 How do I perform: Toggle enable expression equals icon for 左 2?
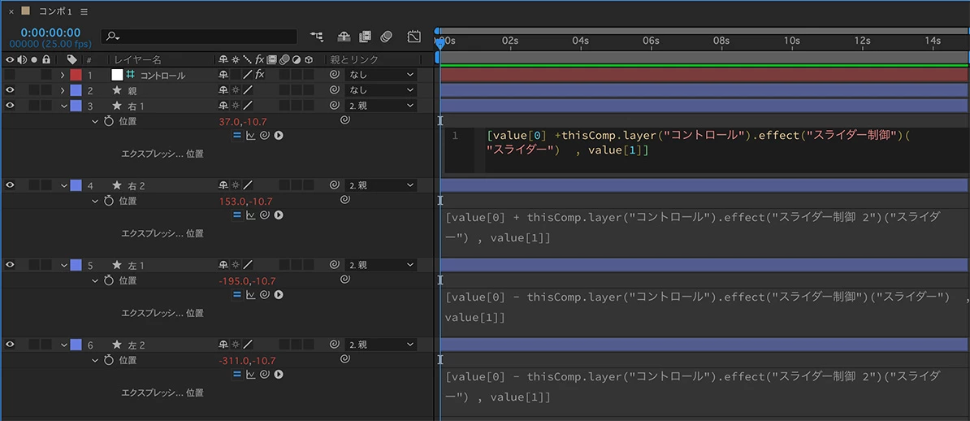pos(237,374)
